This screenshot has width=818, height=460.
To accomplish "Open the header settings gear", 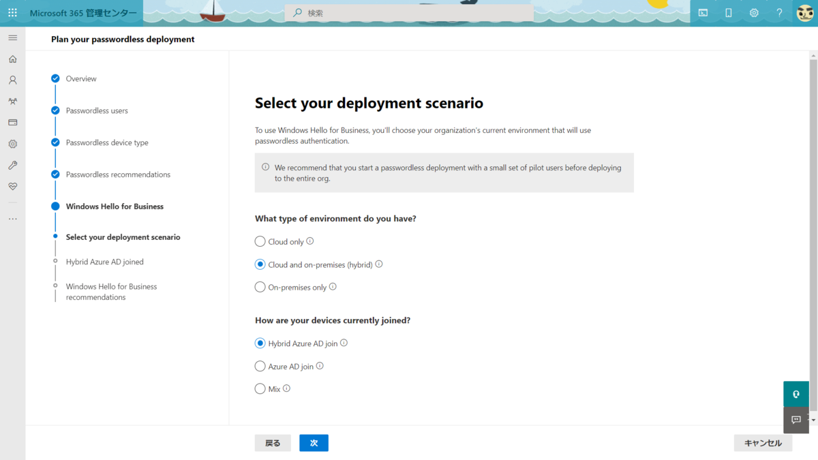I will click(754, 13).
